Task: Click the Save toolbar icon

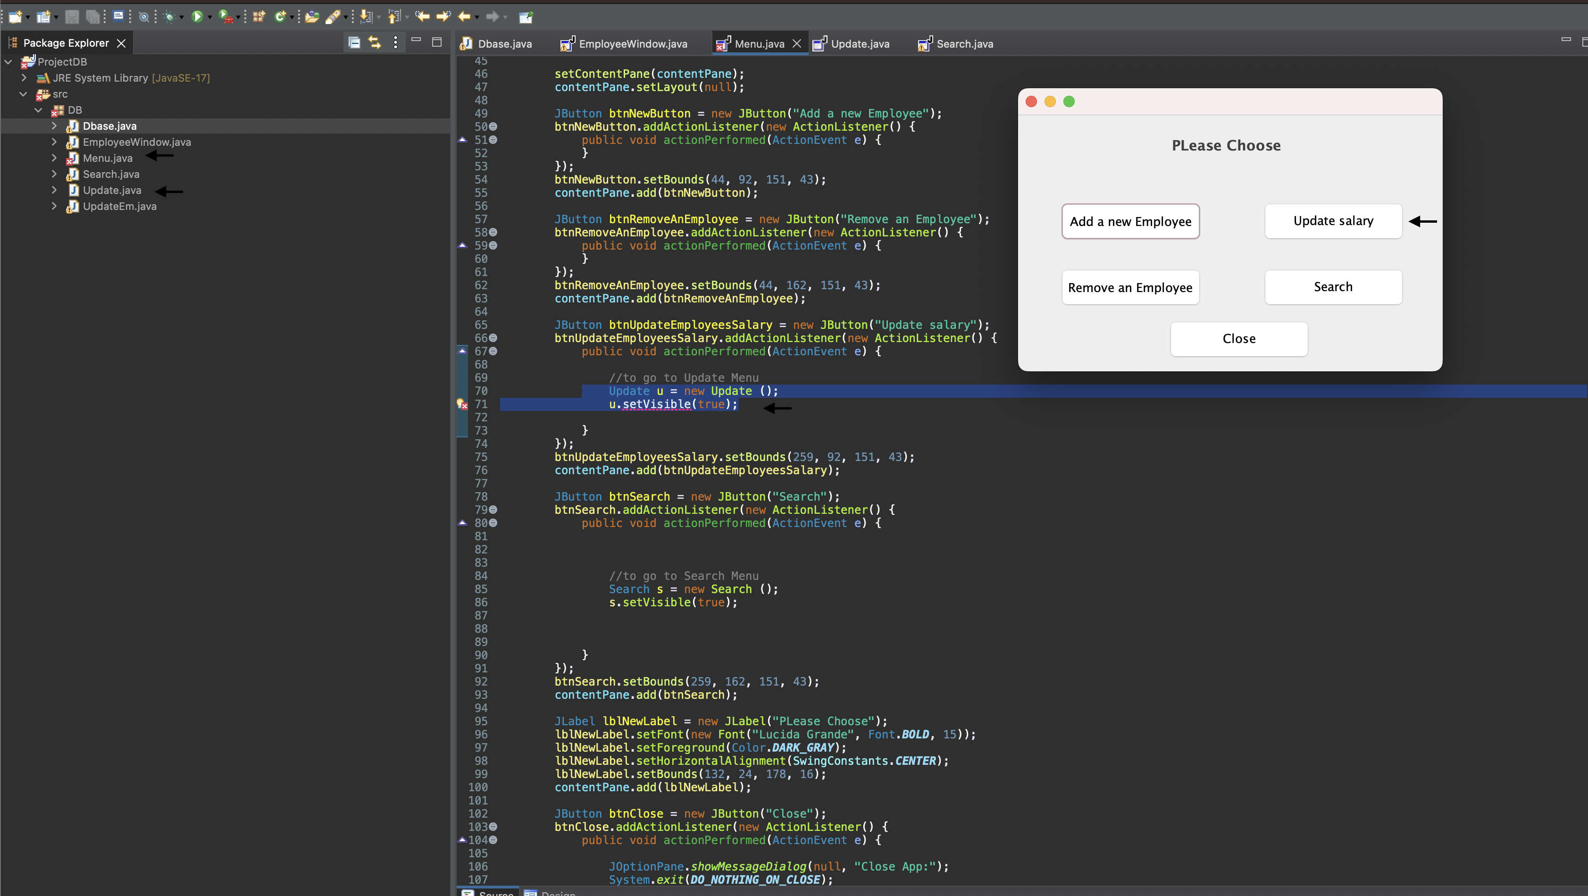Action: pyautogui.click(x=72, y=17)
